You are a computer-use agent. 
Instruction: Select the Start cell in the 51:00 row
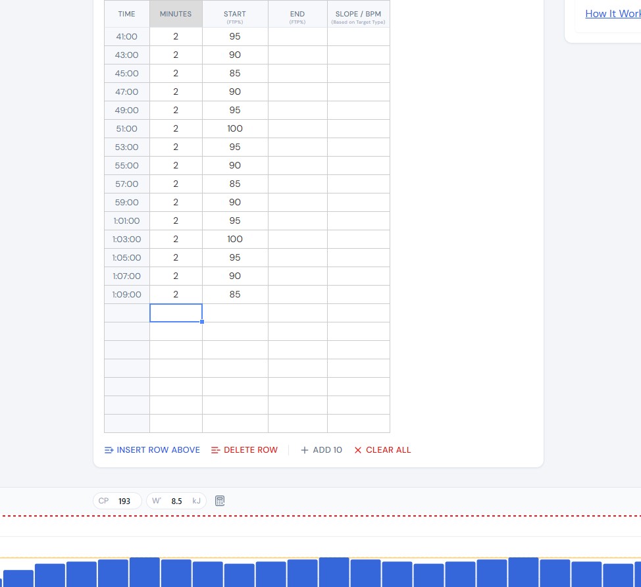click(235, 129)
